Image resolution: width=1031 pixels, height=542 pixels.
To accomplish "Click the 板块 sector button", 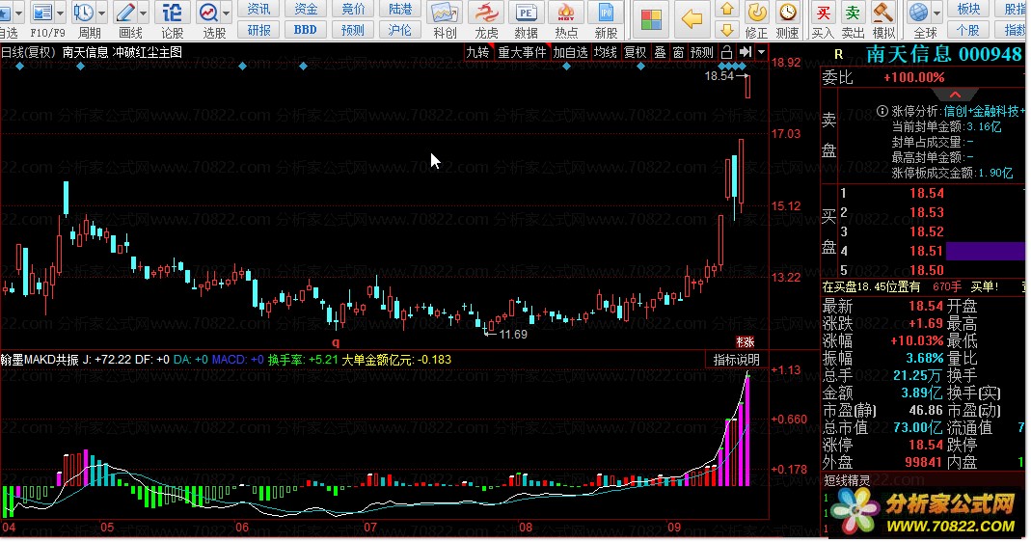I will pos(968,10).
